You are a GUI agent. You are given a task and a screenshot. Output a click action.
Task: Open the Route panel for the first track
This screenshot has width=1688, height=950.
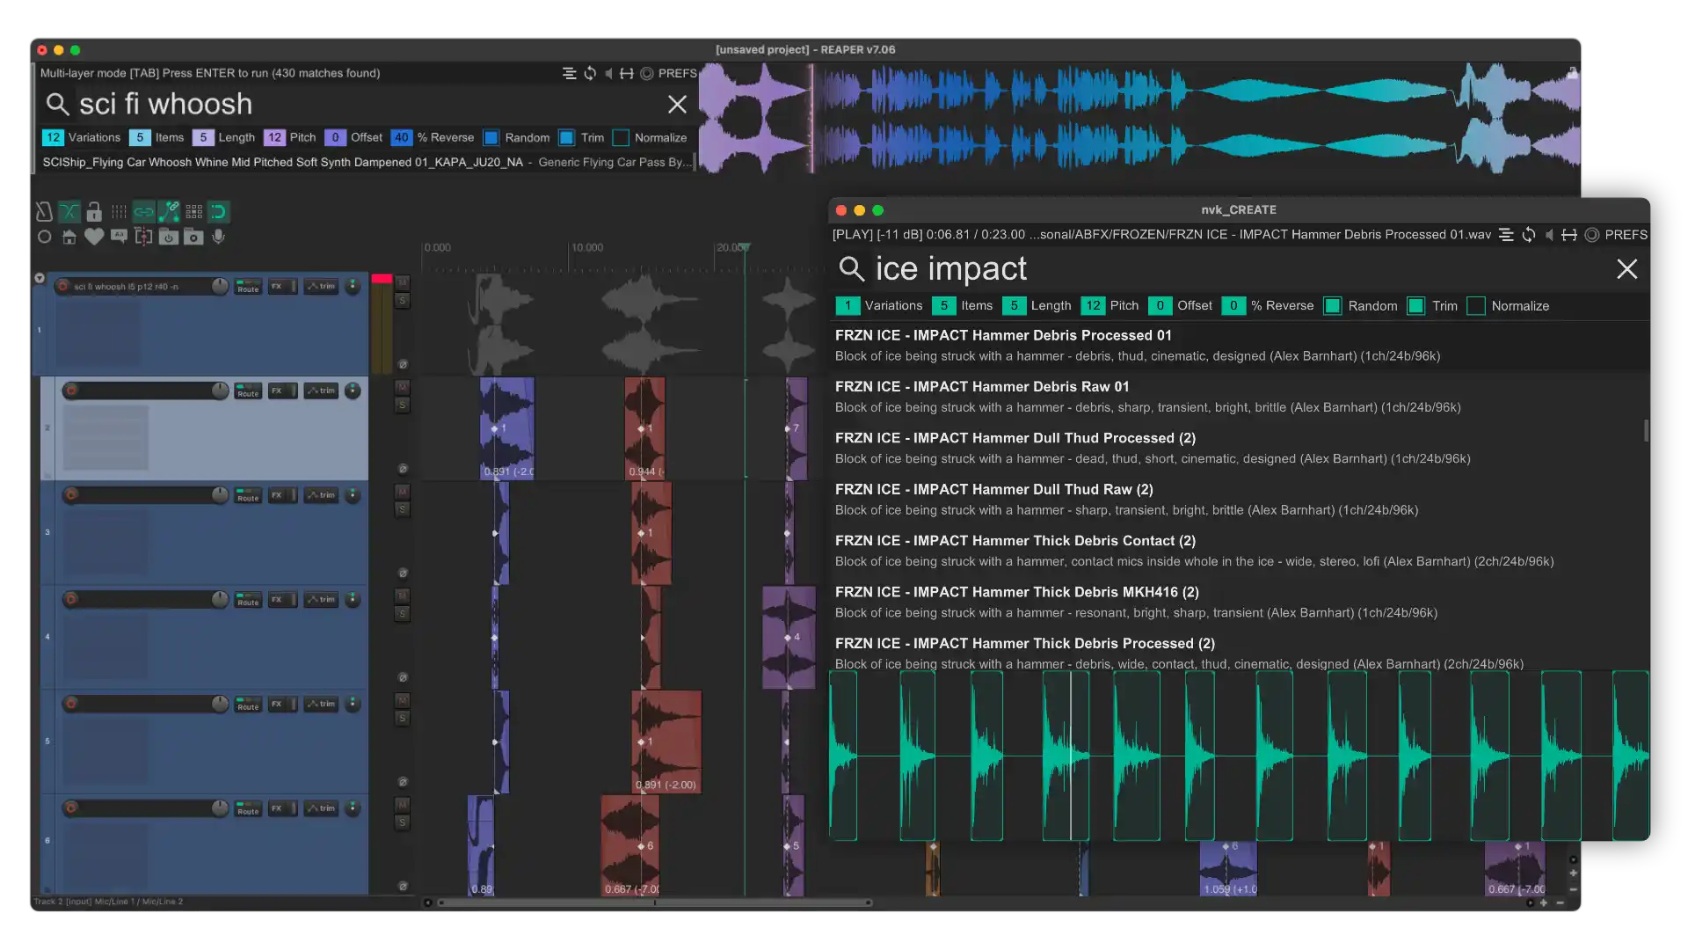click(x=248, y=287)
